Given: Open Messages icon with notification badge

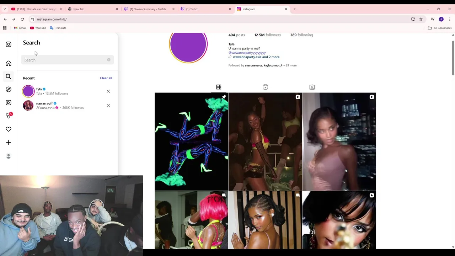Looking at the screenshot, I should pos(9,116).
